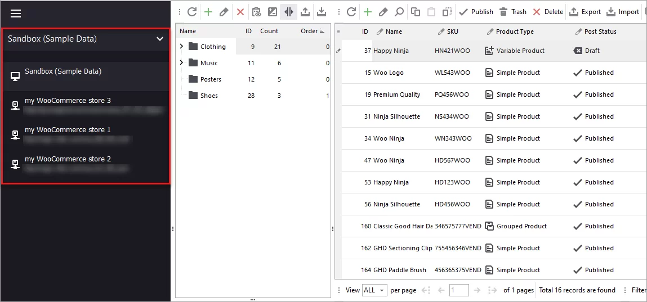The image size is (647, 302).
Task: Delete category using the red X icon
Action: click(240, 12)
